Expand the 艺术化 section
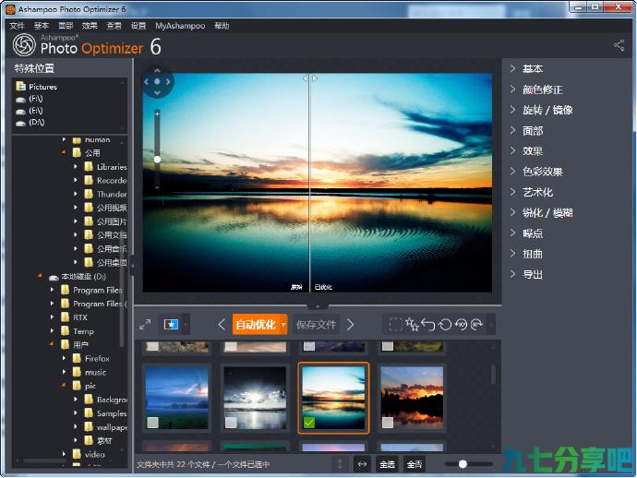The height and width of the screenshot is (478, 637). pos(532,192)
